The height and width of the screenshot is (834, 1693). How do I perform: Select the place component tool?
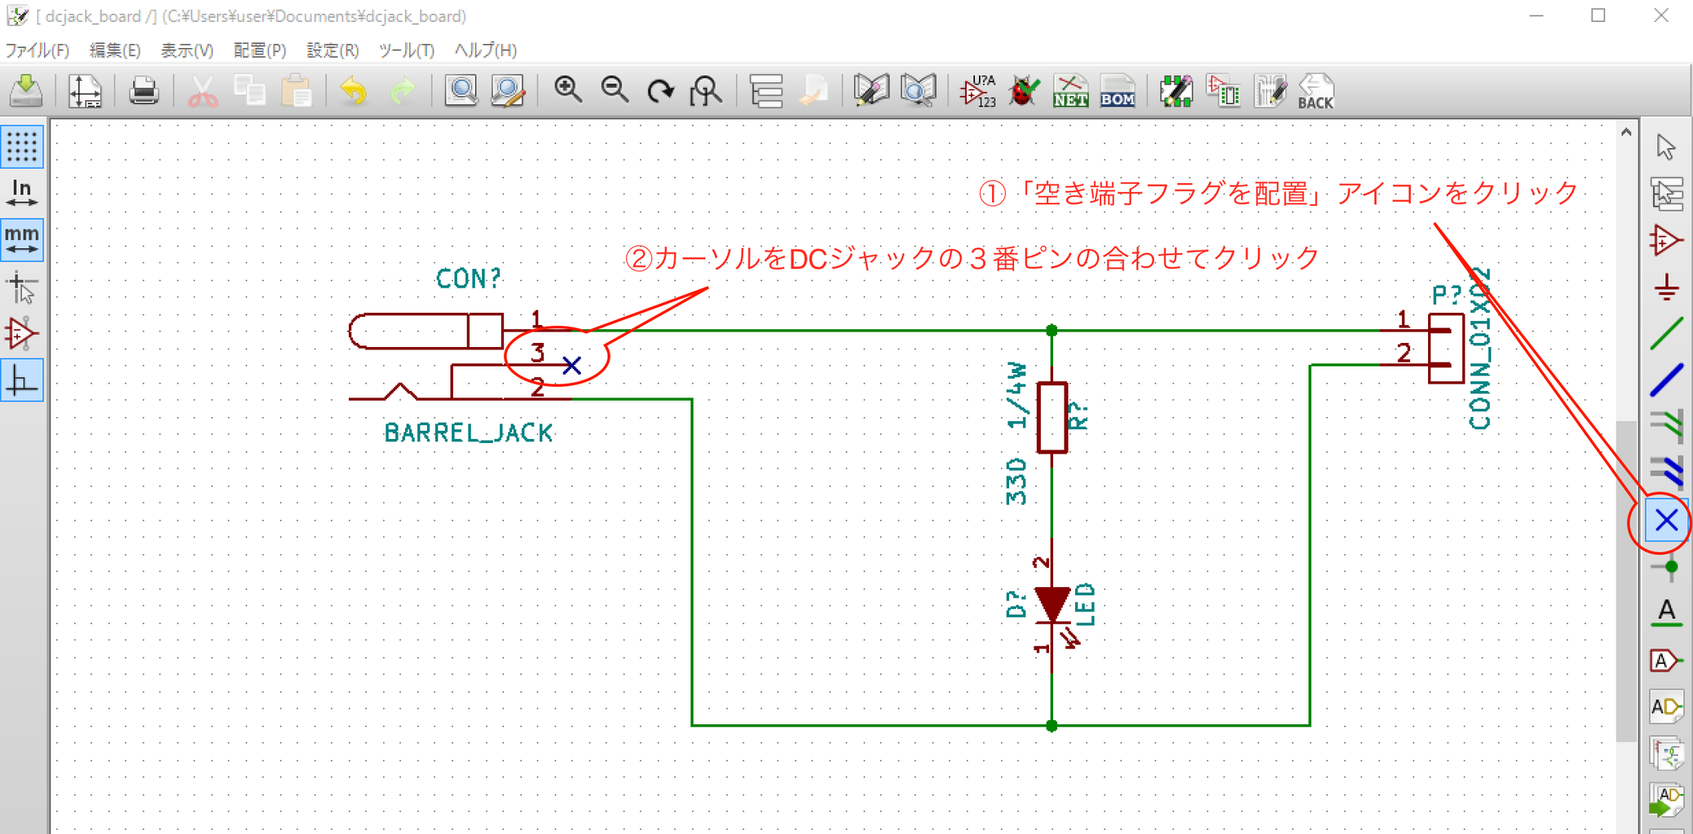[x=1666, y=240]
